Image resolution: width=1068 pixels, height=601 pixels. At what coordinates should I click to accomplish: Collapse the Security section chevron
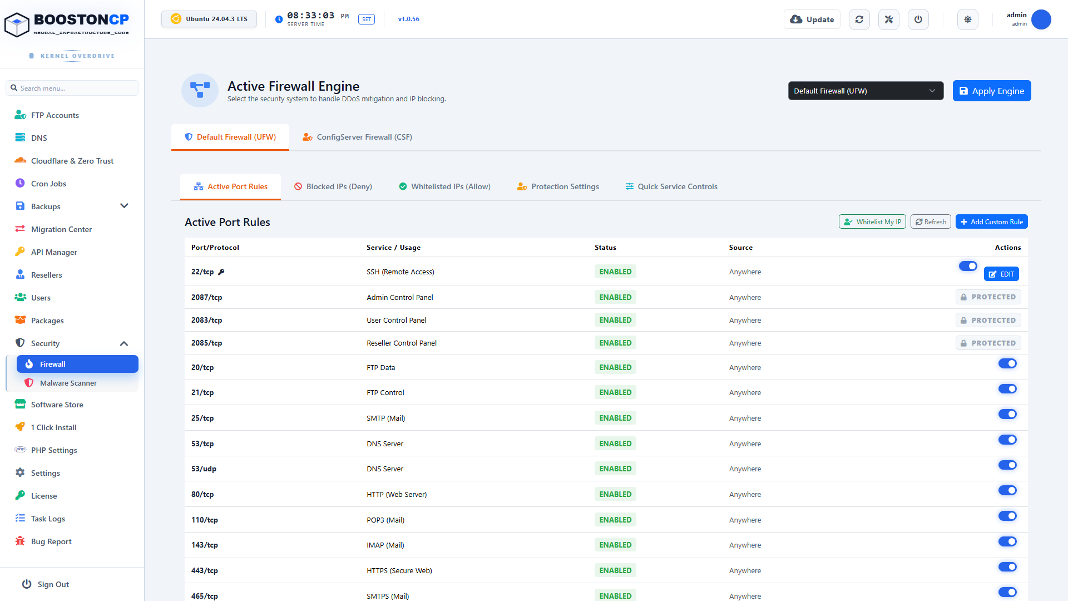(124, 343)
